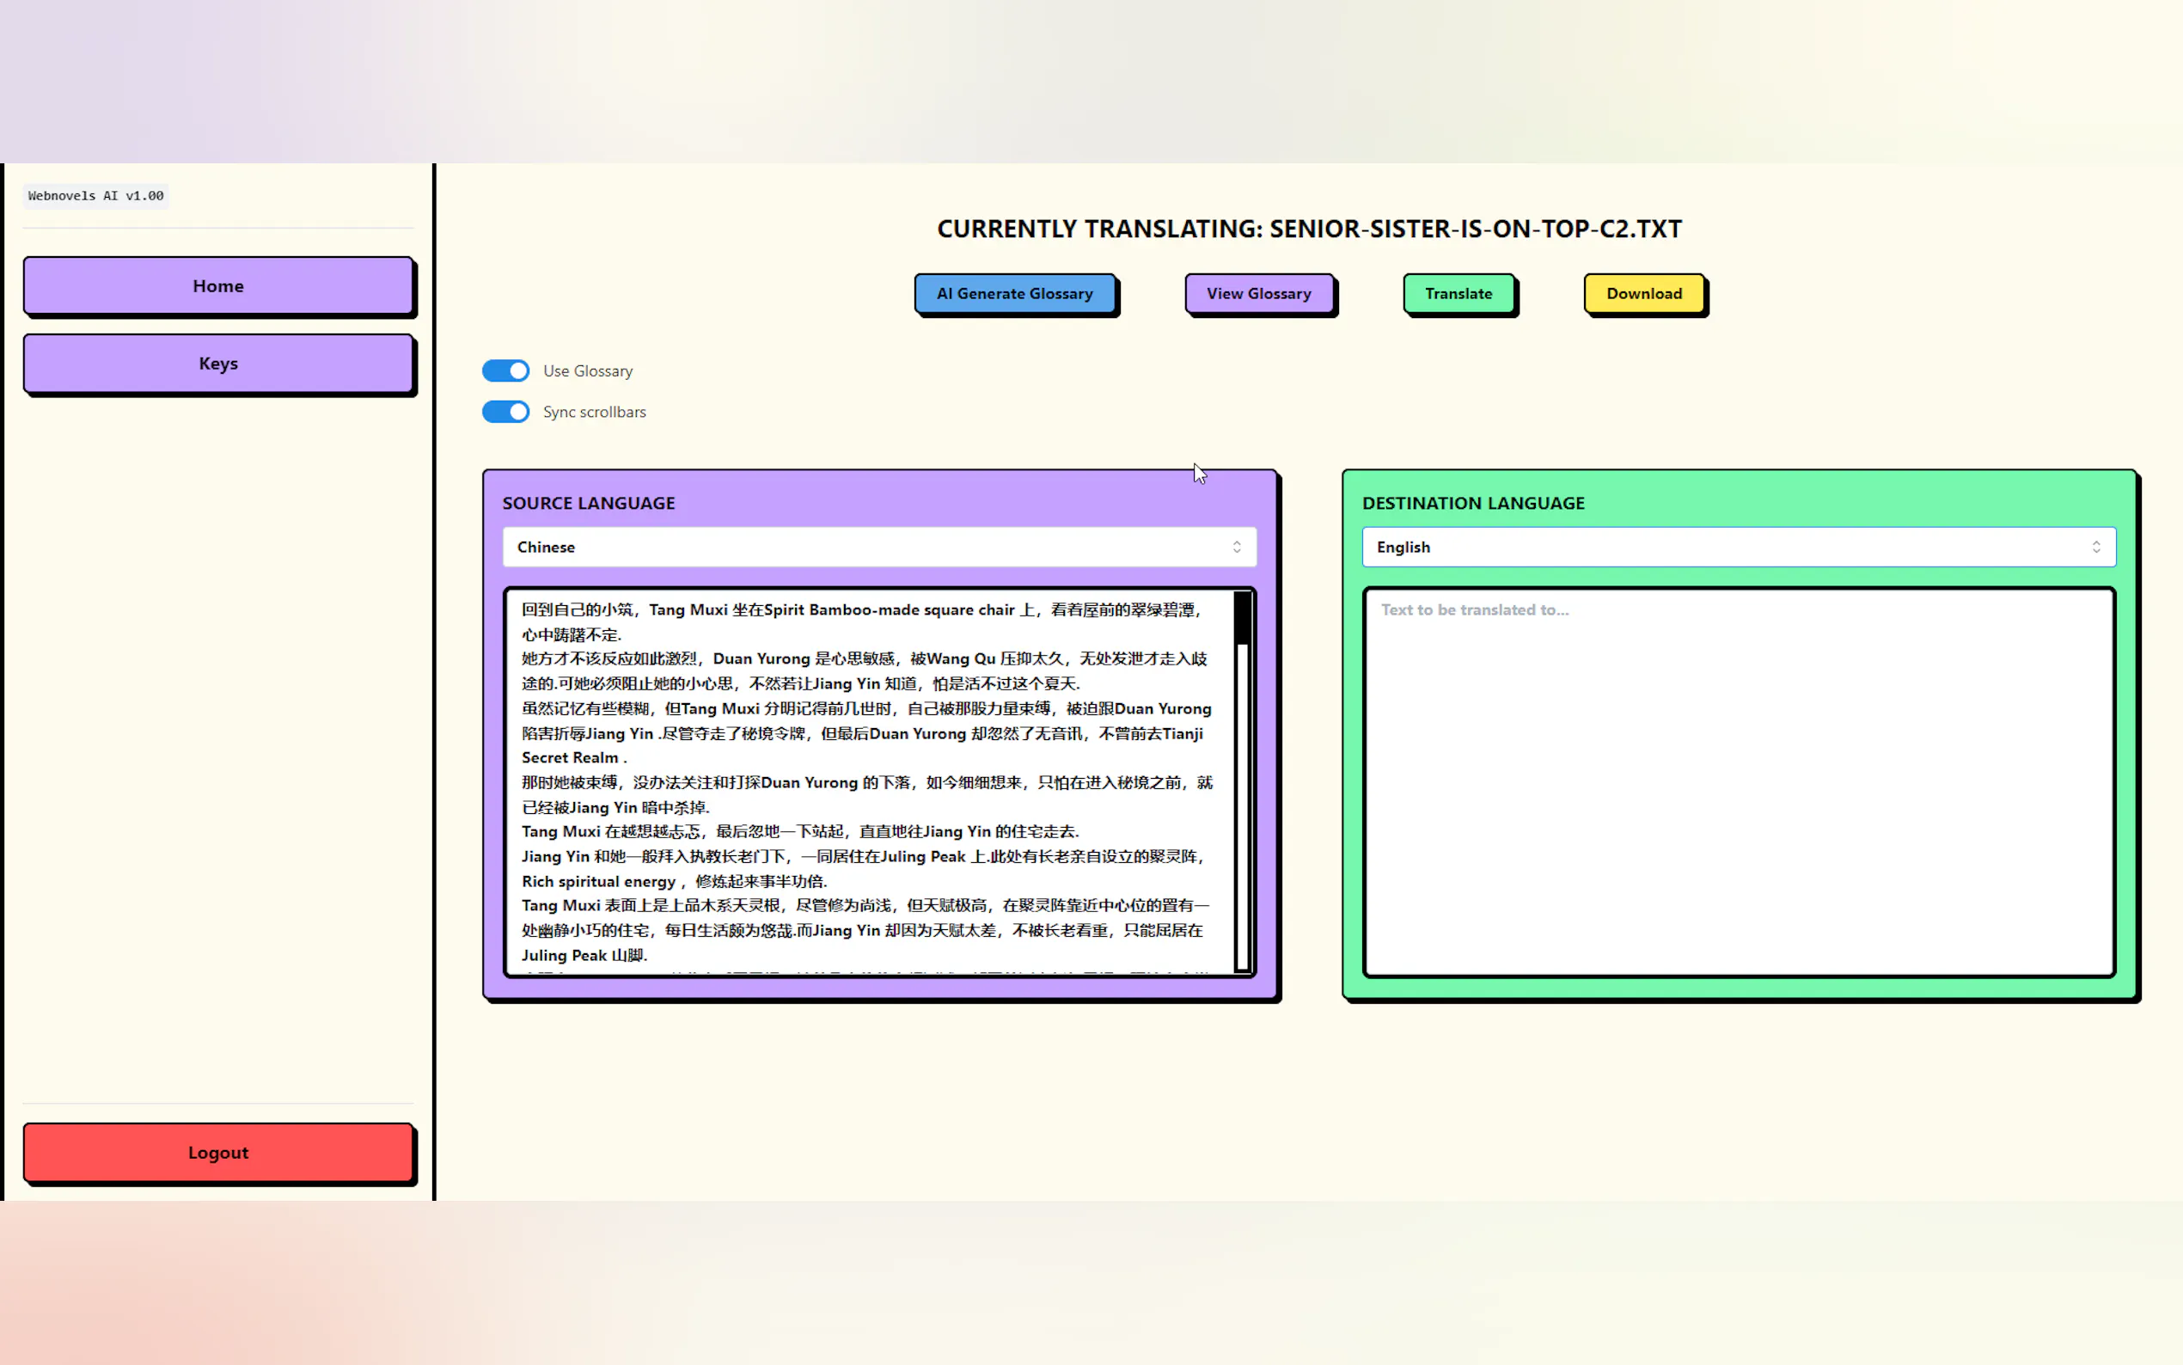Go to Home in sidebar
The width and height of the screenshot is (2183, 1365).
217,286
